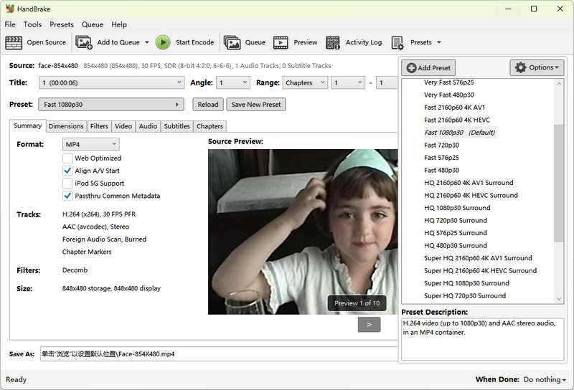Select HQ 1080p30 Surround preset
Image resolution: width=574 pixels, height=390 pixels.
click(x=457, y=208)
